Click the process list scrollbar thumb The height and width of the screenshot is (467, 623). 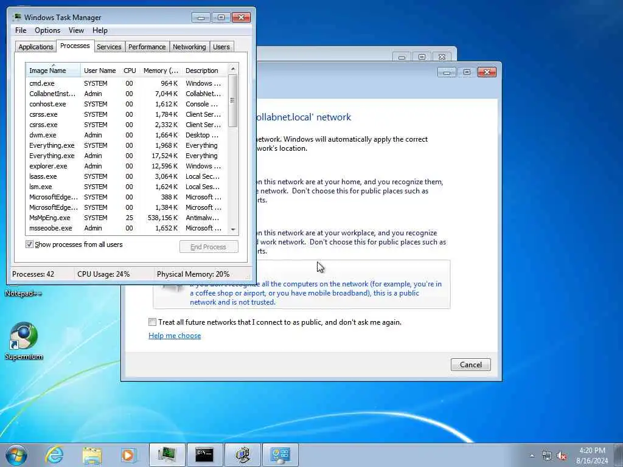point(233,100)
